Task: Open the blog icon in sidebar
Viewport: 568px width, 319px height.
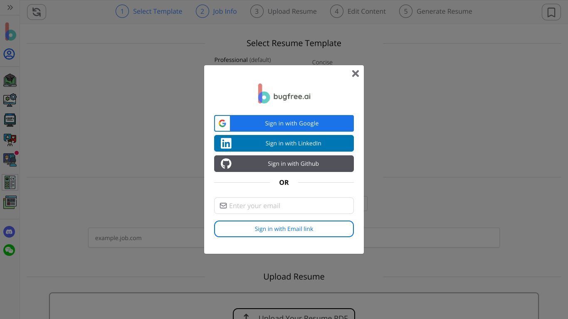Action: click(10, 202)
